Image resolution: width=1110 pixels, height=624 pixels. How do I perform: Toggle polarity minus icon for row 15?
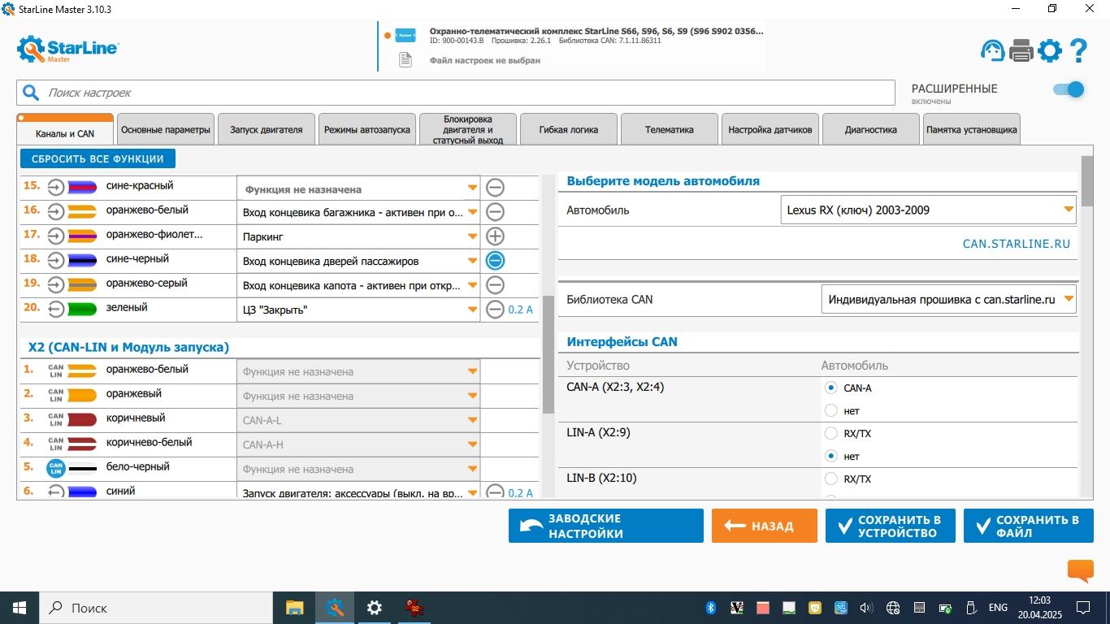(495, 188)
